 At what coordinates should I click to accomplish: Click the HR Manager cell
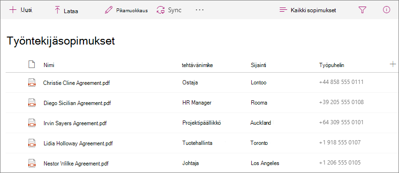click(x=197, y=103)
